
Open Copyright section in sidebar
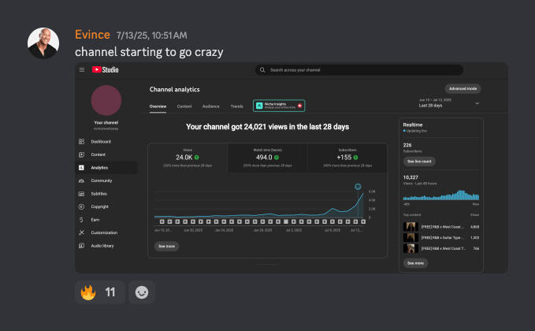[100, 206]
